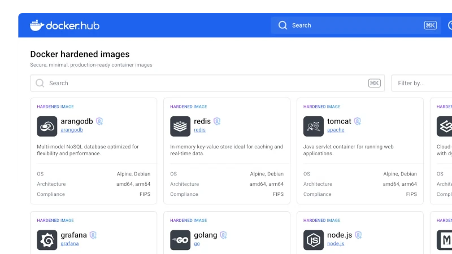452x254 pixels.
Task: Open the apache publisher link
Action: (x=336, y=130)
